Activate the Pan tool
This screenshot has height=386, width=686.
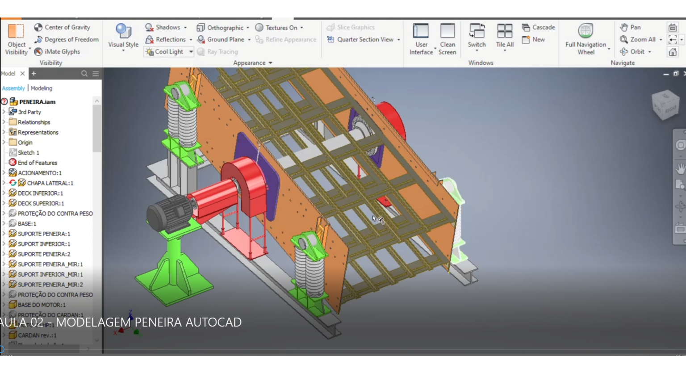[x=631, y=27]
